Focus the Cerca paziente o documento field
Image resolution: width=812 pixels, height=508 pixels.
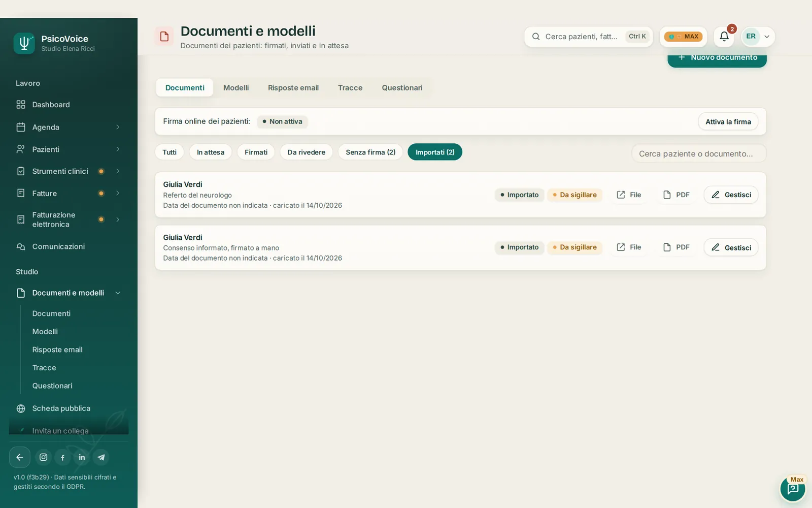(699, 153)
